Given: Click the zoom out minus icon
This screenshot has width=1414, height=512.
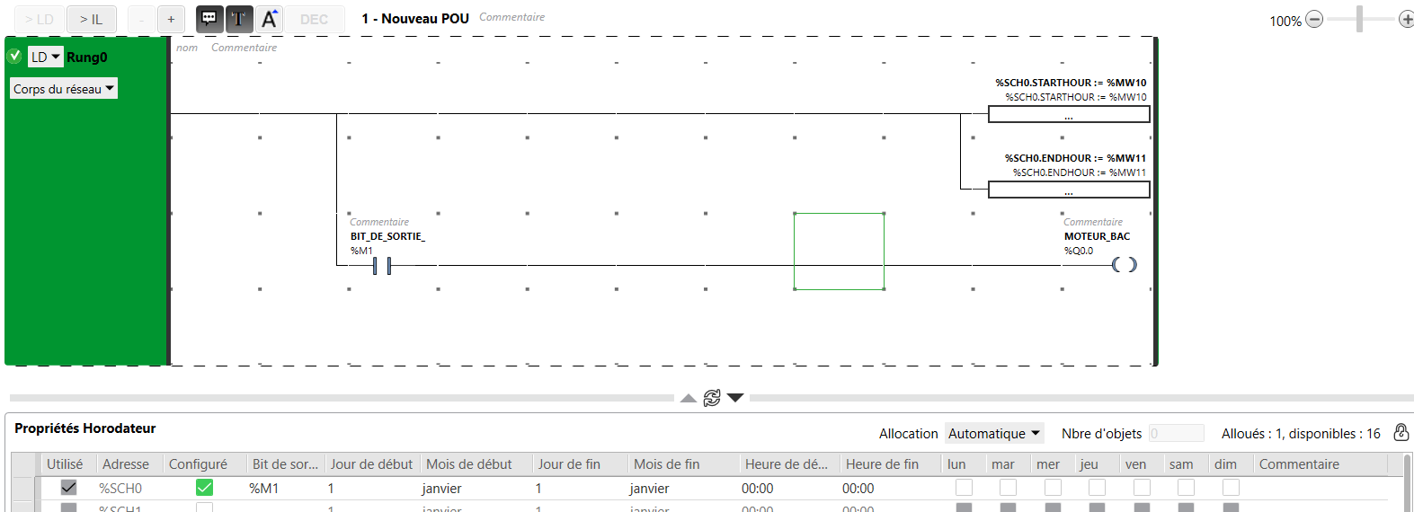Looking at the screenshot, I should tap(1314, 20).
